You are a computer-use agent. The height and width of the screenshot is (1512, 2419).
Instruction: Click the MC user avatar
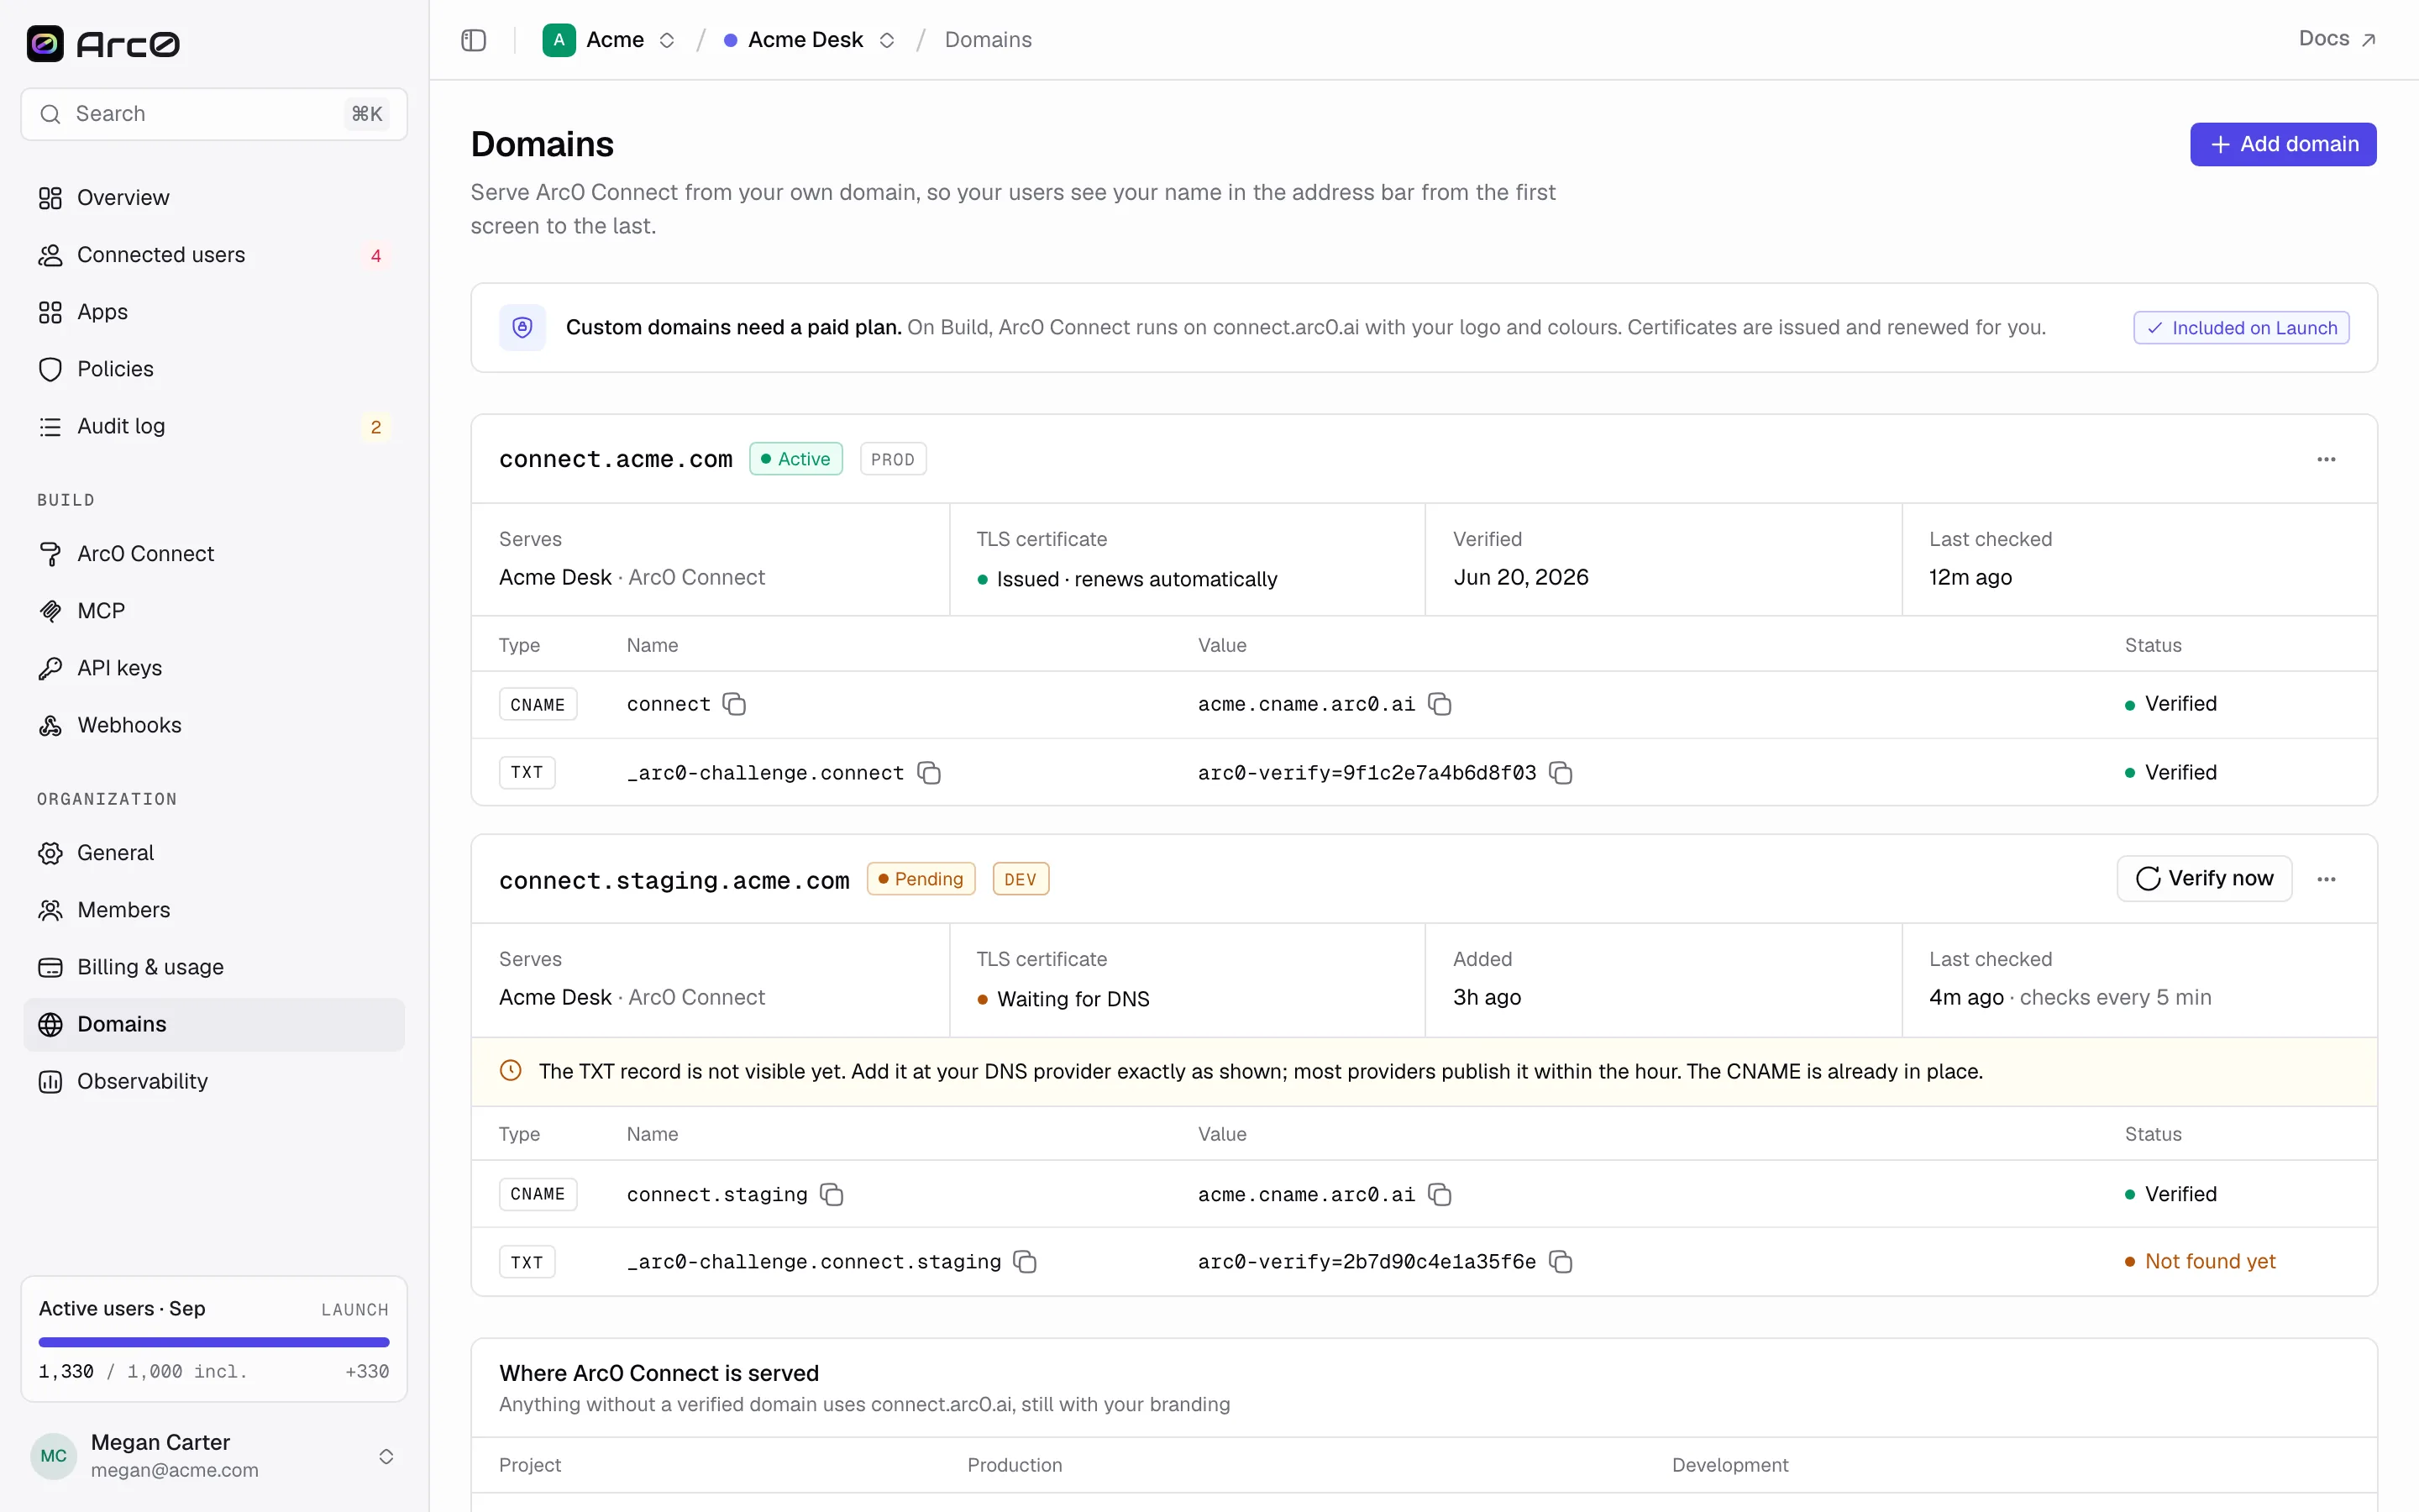pos(54,1455)
